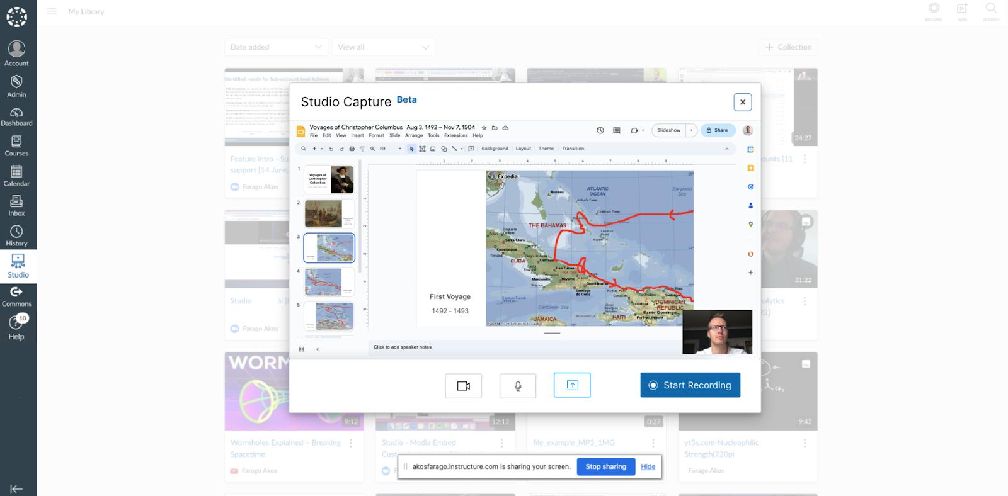Select the shape tool in Slides

tap(444, 149)
